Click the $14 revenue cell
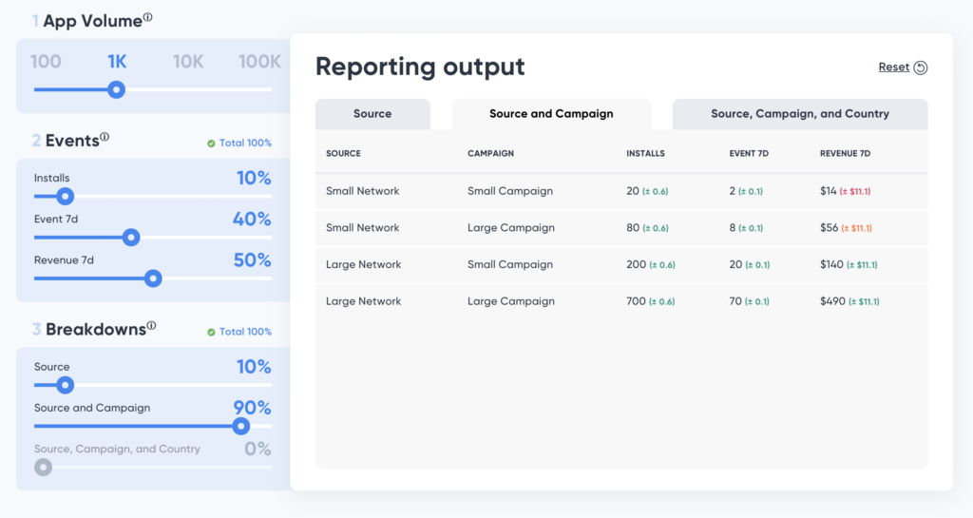The image size is (973, 518). [x=845, y=191]
